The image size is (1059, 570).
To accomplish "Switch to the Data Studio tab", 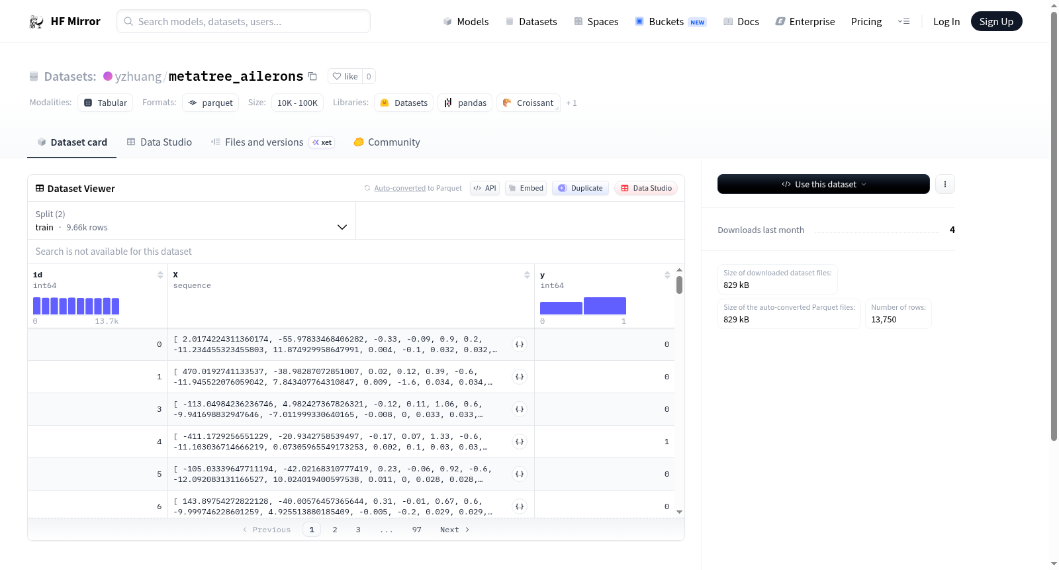I will (160, 142).
